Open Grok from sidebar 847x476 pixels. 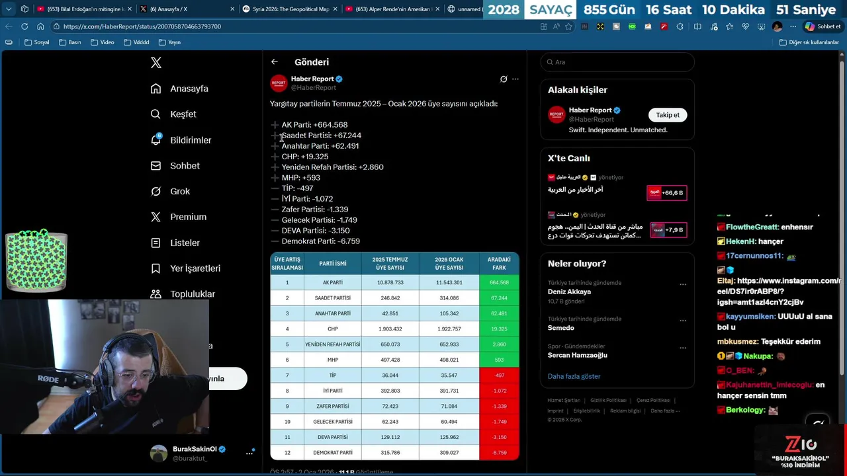(170, 191)
